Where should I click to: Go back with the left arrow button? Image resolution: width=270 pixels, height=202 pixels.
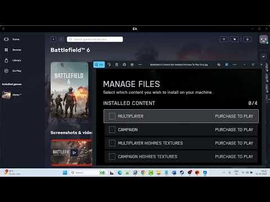tap(53, 39)
